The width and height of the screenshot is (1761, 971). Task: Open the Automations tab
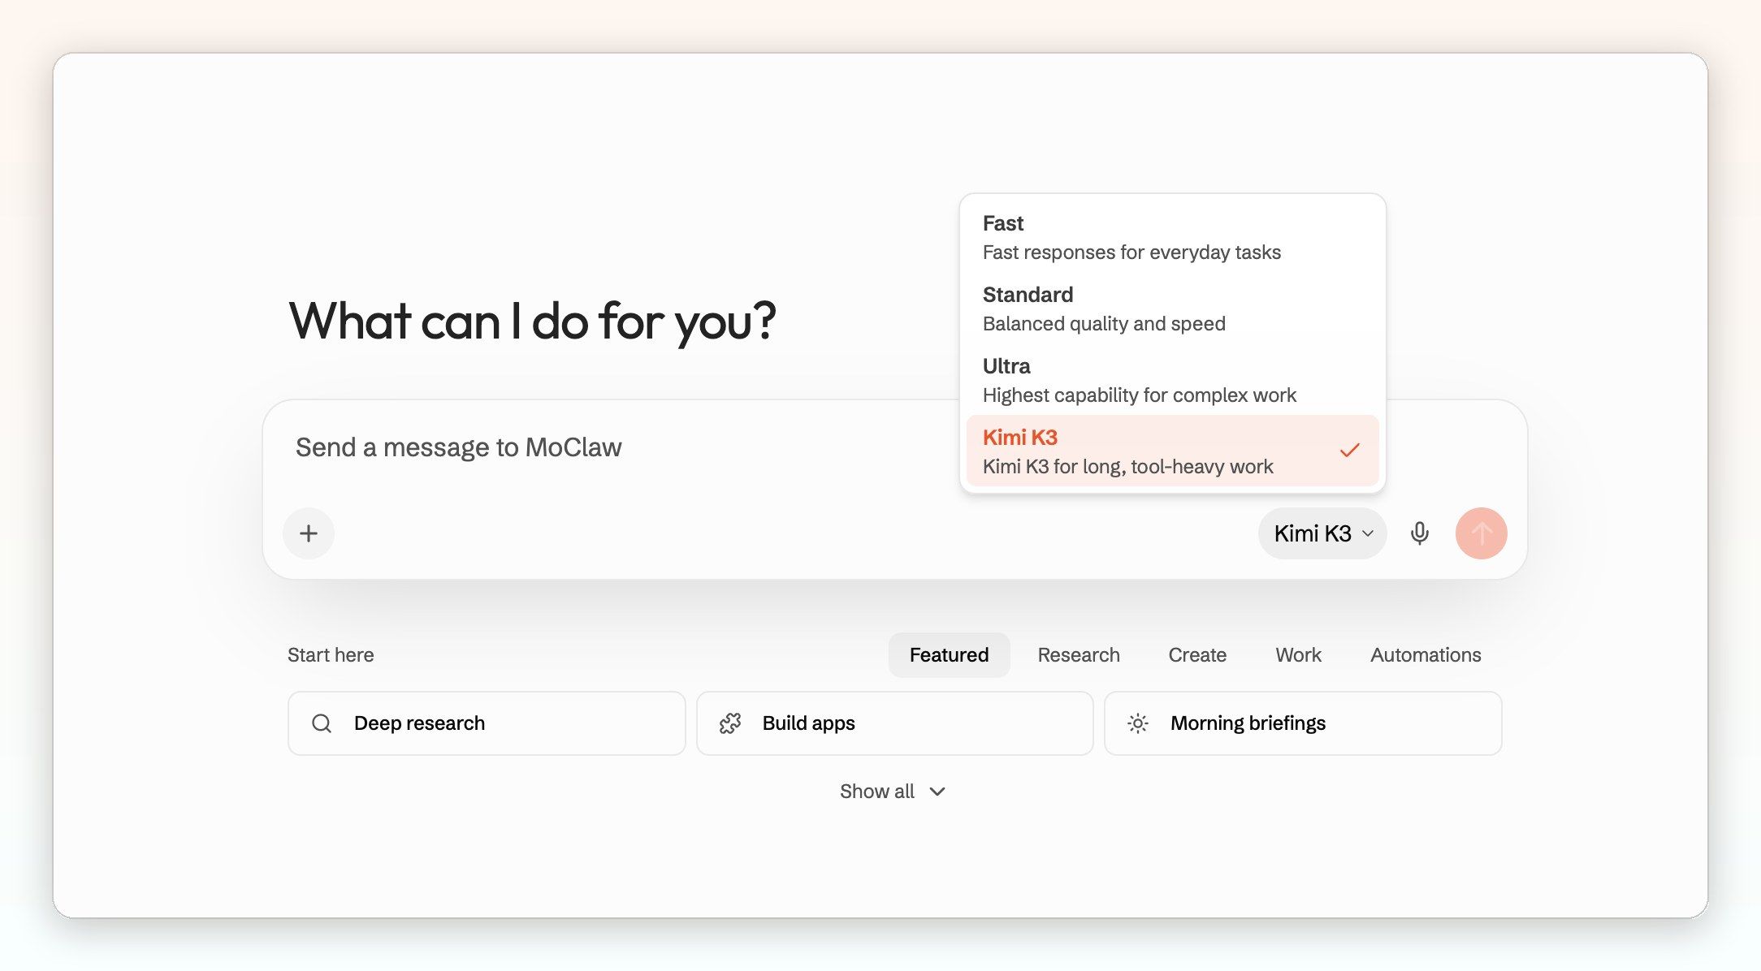tap(1426, 655)
